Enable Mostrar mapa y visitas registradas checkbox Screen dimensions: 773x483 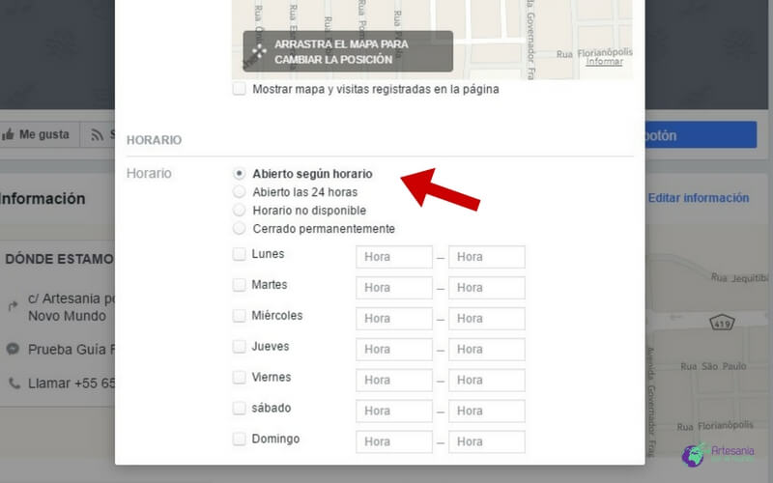pyautogui.click(x=239, y=89)
